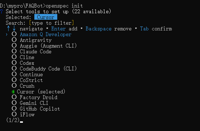Screen dimensions: 200x131
Task: Toggle the Antigravity option circle
Action: click(14, 40)
